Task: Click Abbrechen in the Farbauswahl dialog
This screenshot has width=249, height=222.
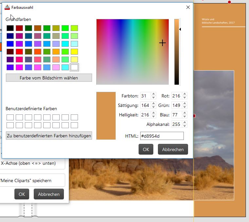Action: pos(173,149)
